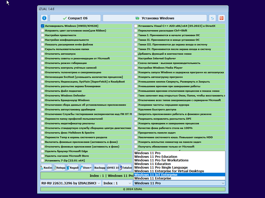The width and height of the screenshot is (265, 198).
Task: Check Удаление Быстрого доступа
Action: point(136,109)
